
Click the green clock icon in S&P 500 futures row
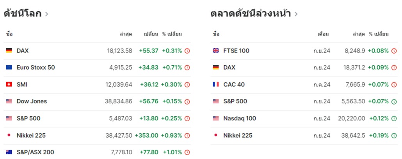click(394, 101)
